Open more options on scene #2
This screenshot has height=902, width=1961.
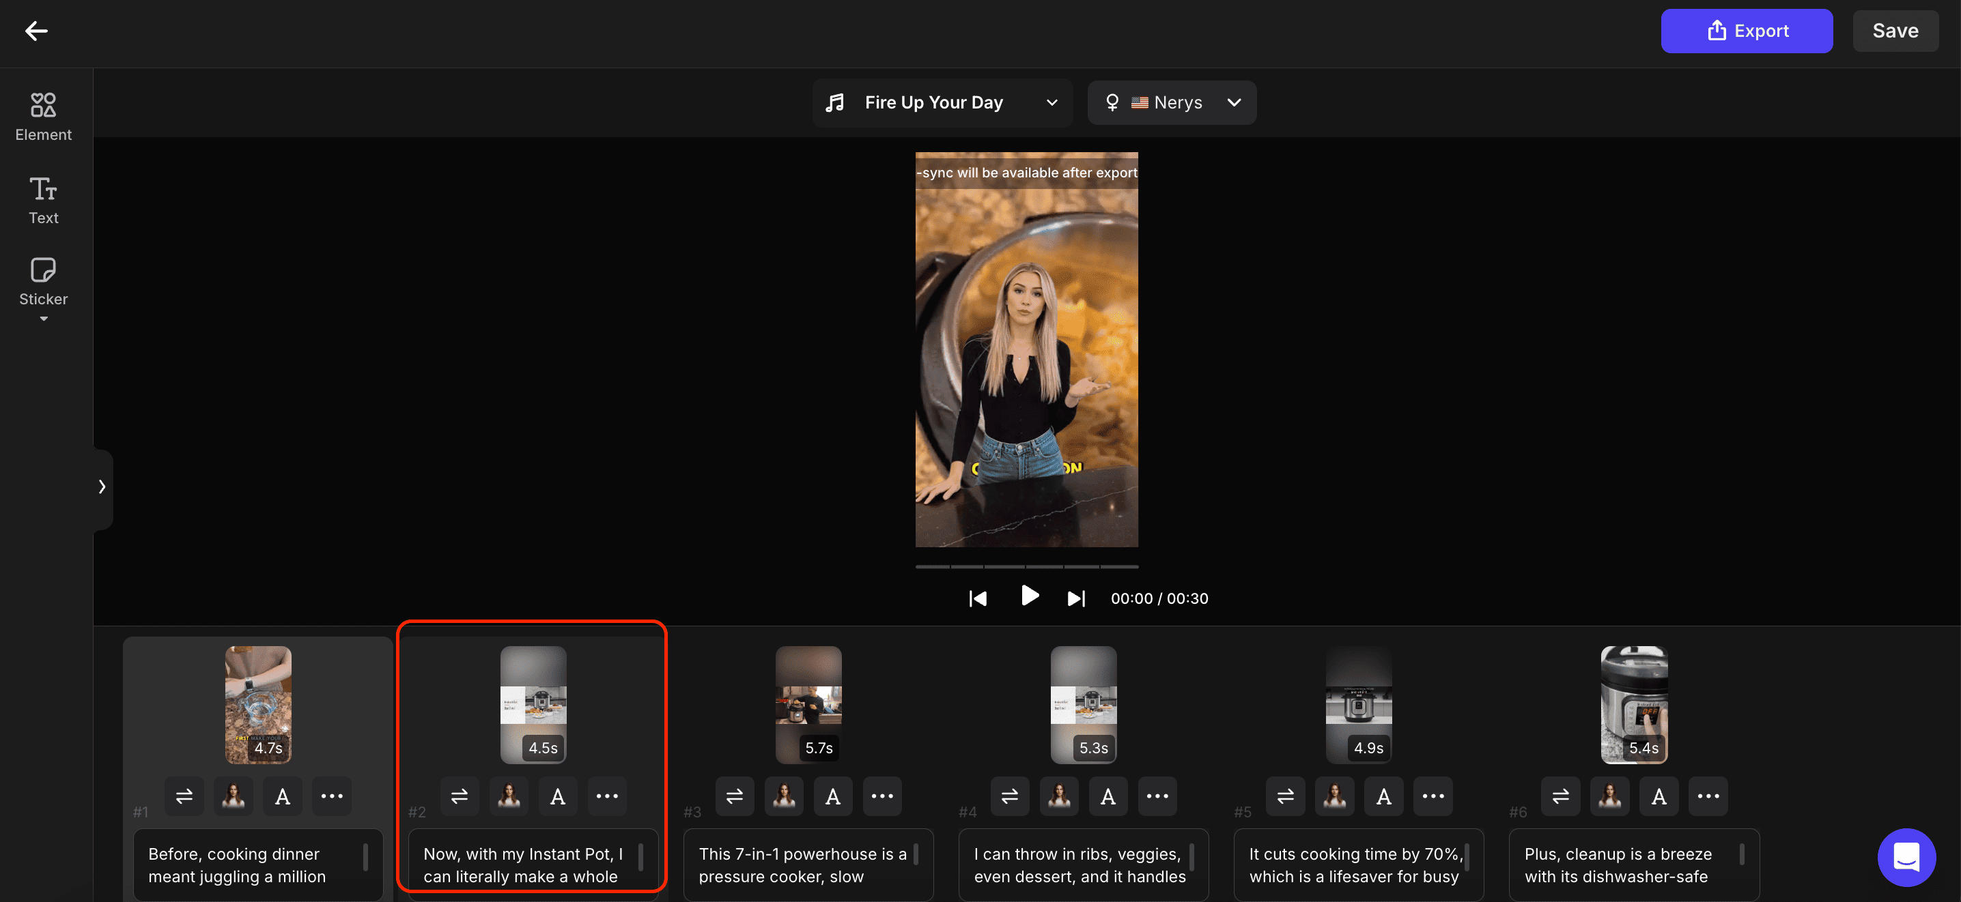(607, 796)
